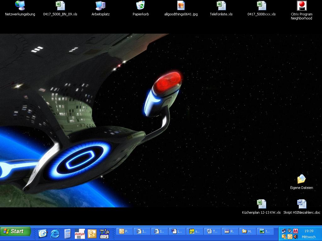Open the 0417_5008_BN_09.xls Excel file

60,6
